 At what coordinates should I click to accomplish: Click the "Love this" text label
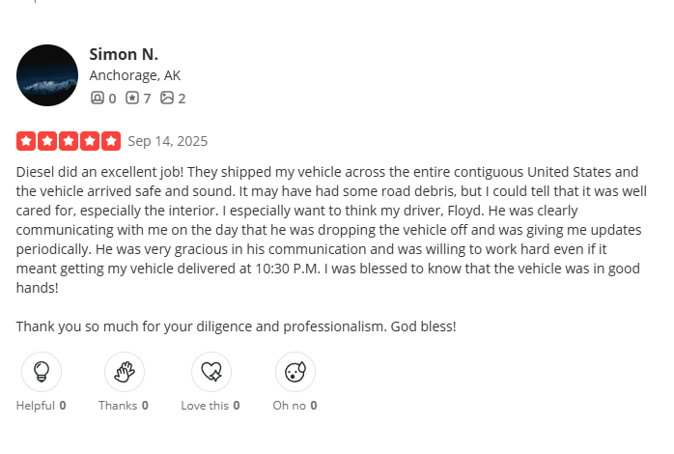coord(205,406)
